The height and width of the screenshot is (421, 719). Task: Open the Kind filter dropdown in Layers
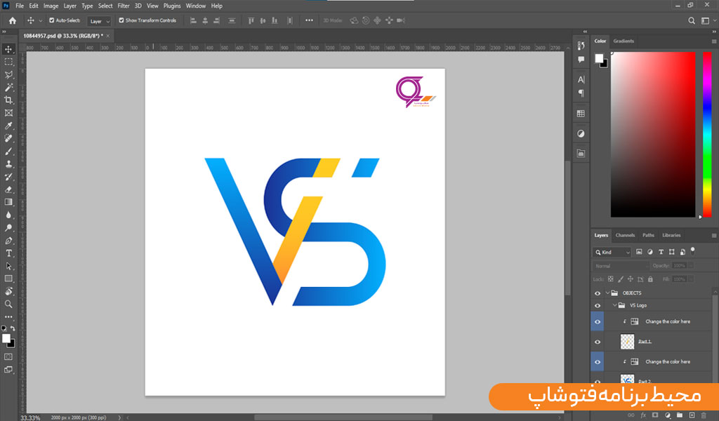click(x=612, y=253)
